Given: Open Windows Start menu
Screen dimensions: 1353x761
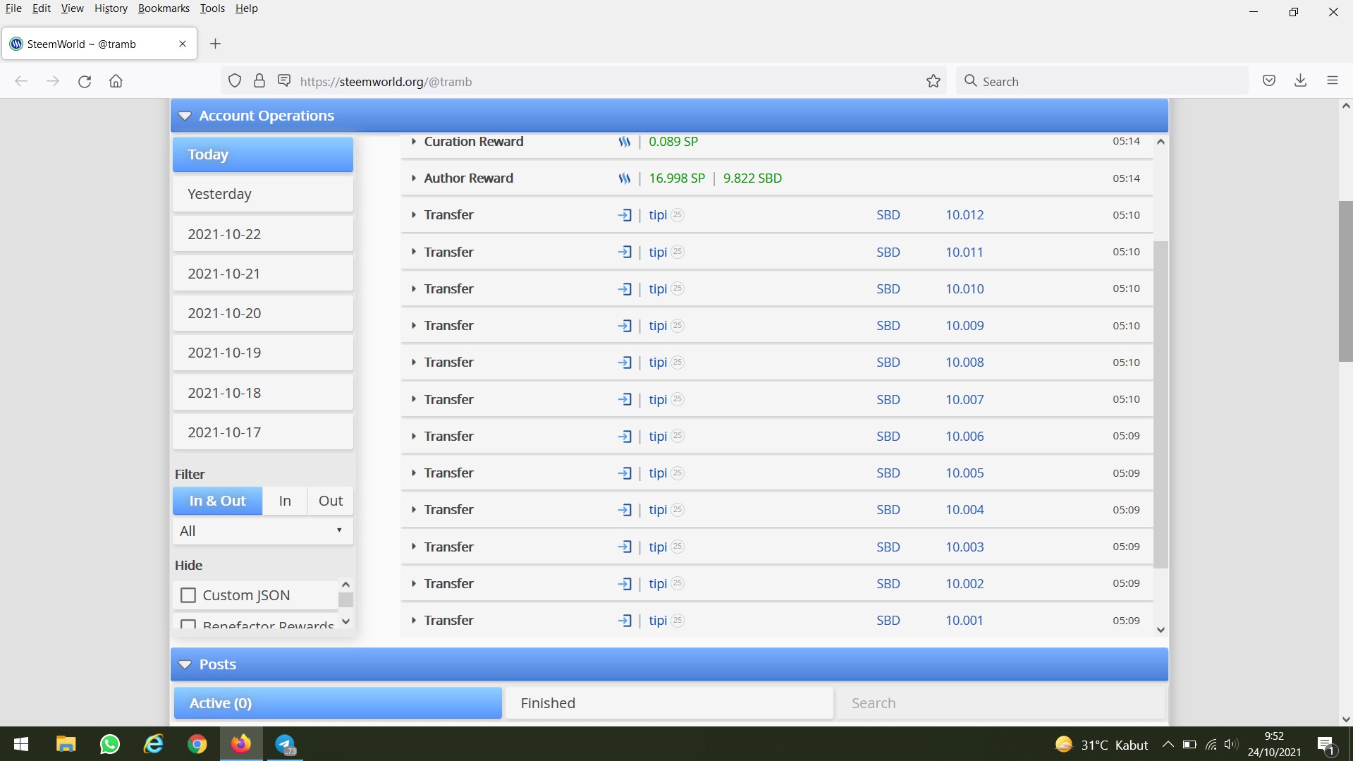Looking at the screenshot, I should [21, 744].
